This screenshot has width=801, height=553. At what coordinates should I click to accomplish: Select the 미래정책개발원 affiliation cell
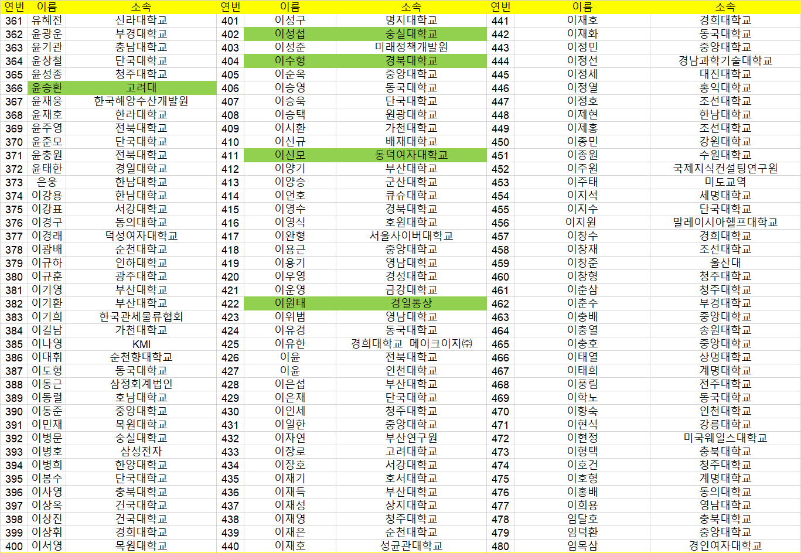pos(411,47)
